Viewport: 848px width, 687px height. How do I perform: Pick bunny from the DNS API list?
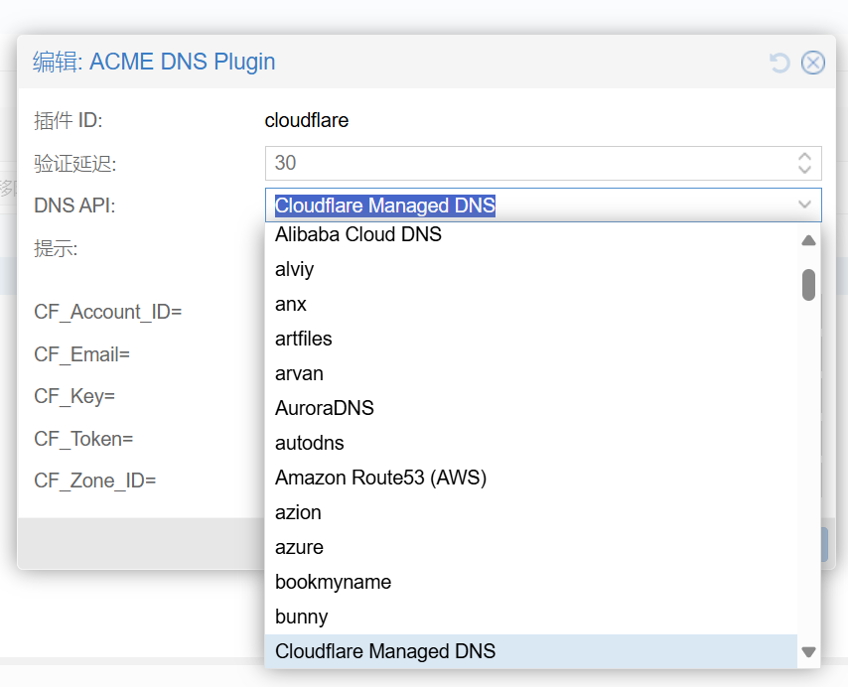tap(302, 617)
